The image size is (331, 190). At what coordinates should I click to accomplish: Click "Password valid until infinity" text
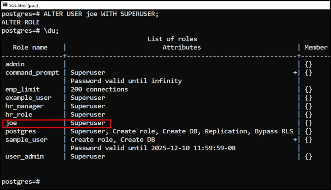point(126,81)
